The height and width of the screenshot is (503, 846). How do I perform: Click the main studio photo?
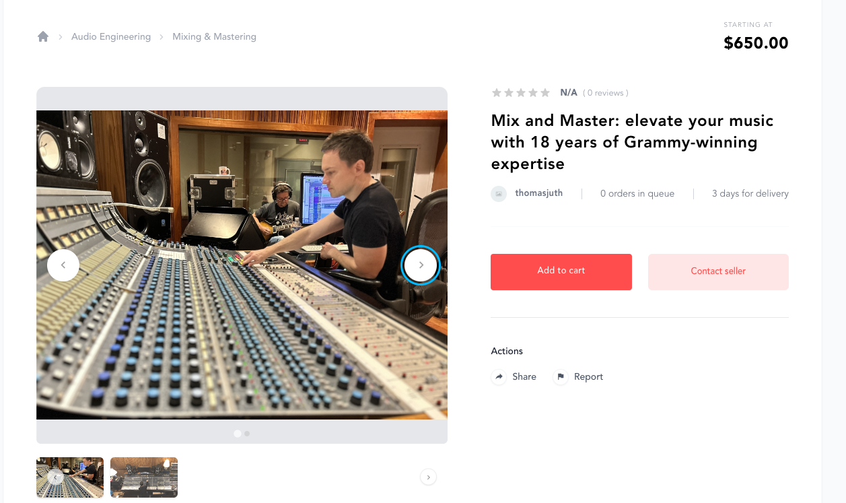click(242, 265)
